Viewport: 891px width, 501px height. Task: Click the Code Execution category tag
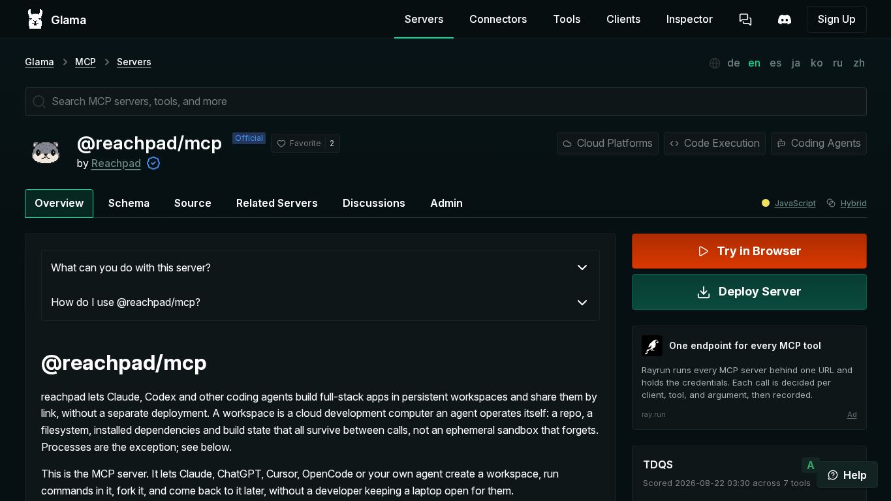click(x=715, y=144)
